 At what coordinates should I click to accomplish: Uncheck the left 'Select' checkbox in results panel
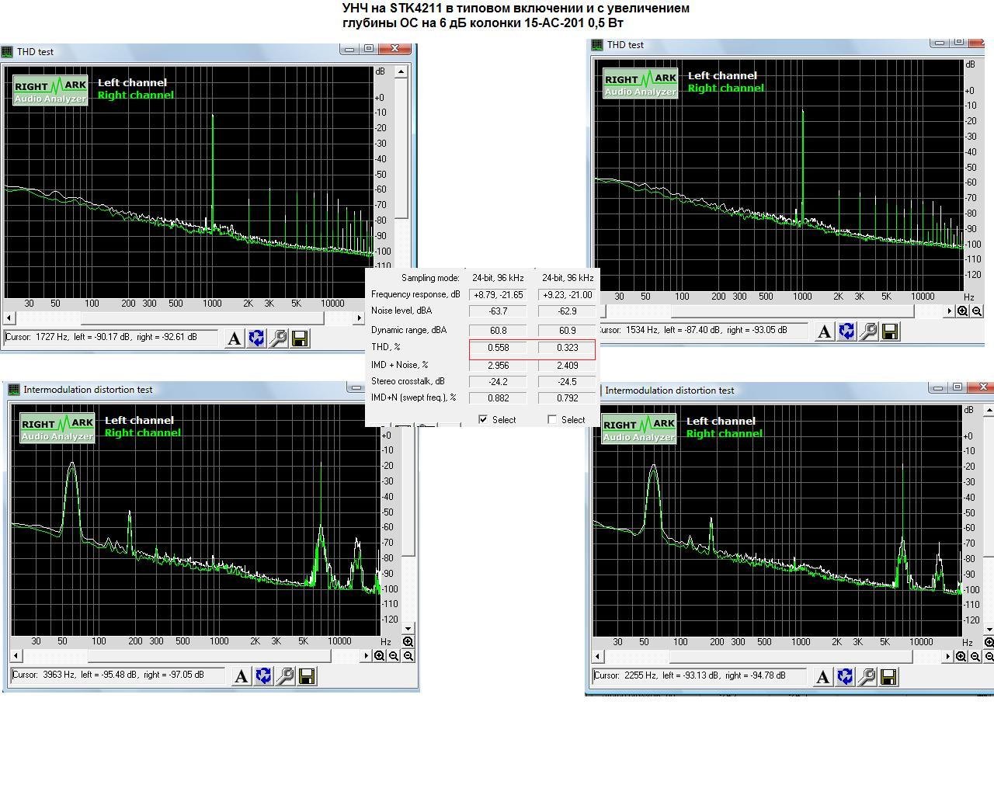pos(483,419)
